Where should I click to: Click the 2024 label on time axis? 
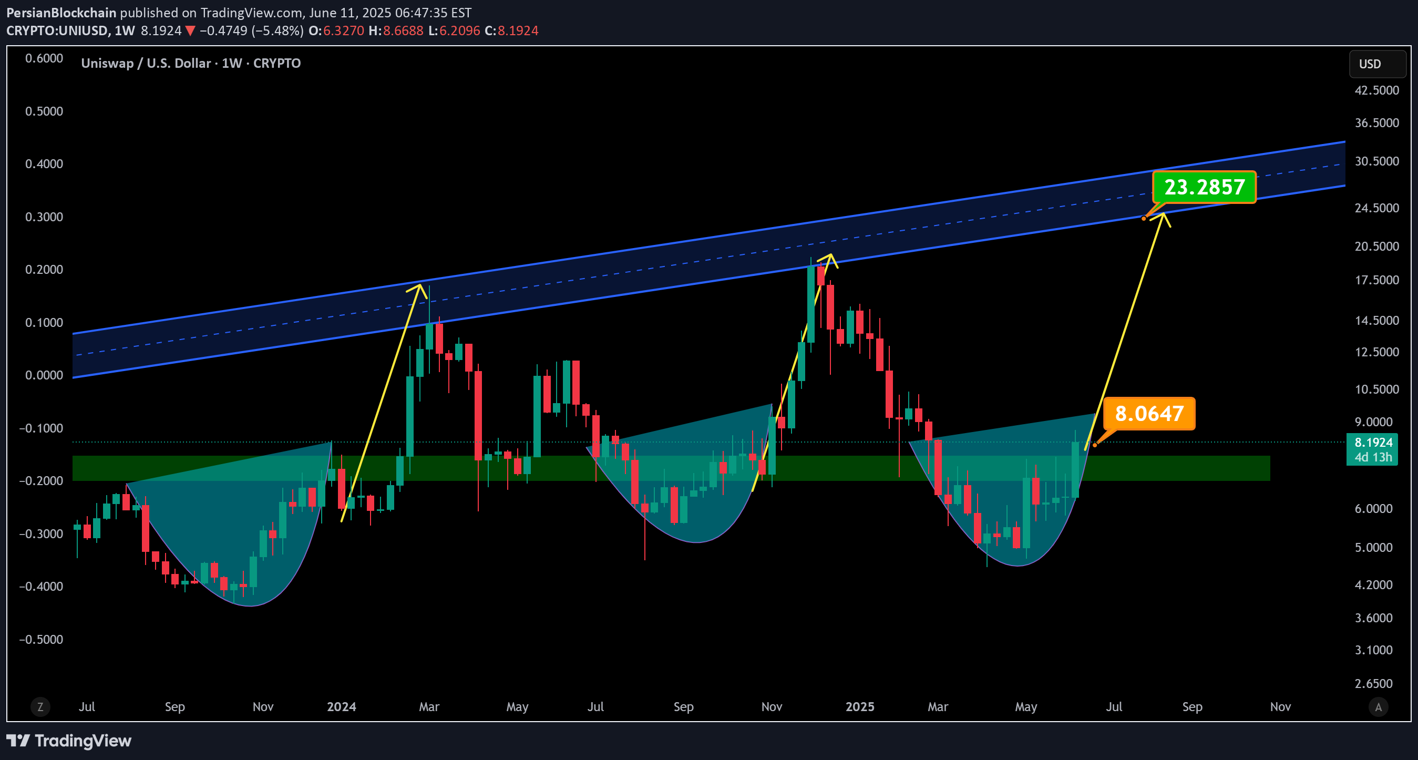341,706
